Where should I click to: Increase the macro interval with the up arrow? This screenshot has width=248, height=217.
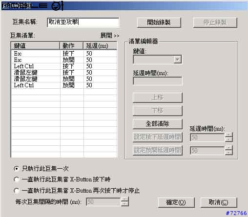pyautogui.click(x=125, y=199)
